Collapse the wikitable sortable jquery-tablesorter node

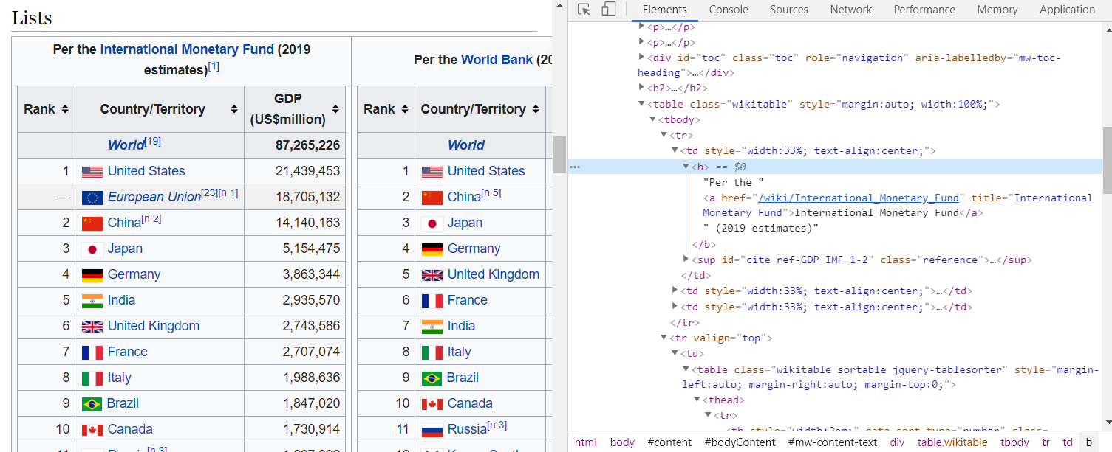686,369
